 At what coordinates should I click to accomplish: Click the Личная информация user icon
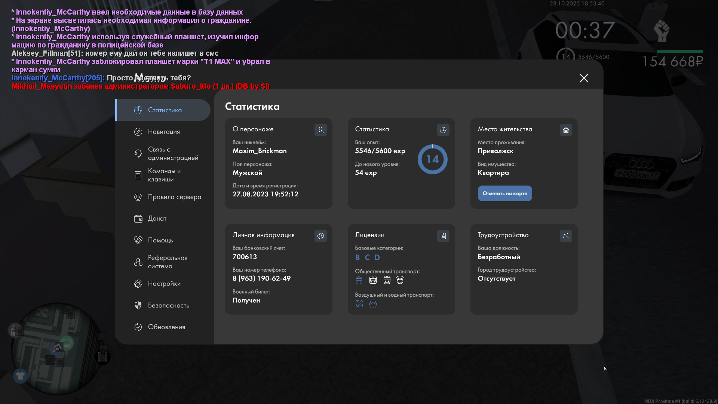click(320, 236)
